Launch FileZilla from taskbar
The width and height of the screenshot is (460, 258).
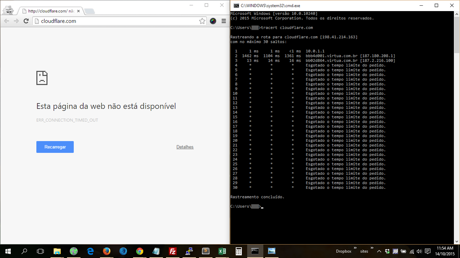tap(172, 251)
